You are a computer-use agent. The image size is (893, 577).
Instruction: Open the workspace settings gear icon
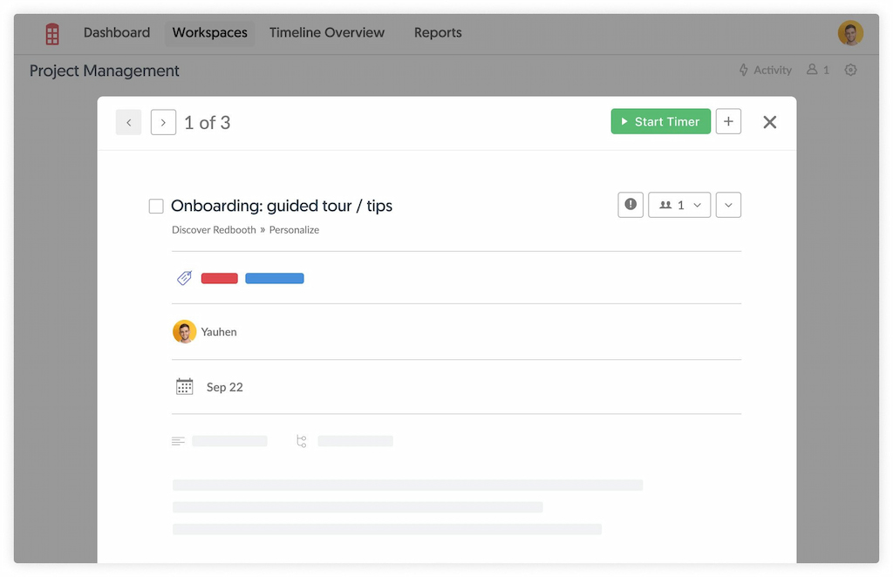pyautogui.click(x=850, y=70)
